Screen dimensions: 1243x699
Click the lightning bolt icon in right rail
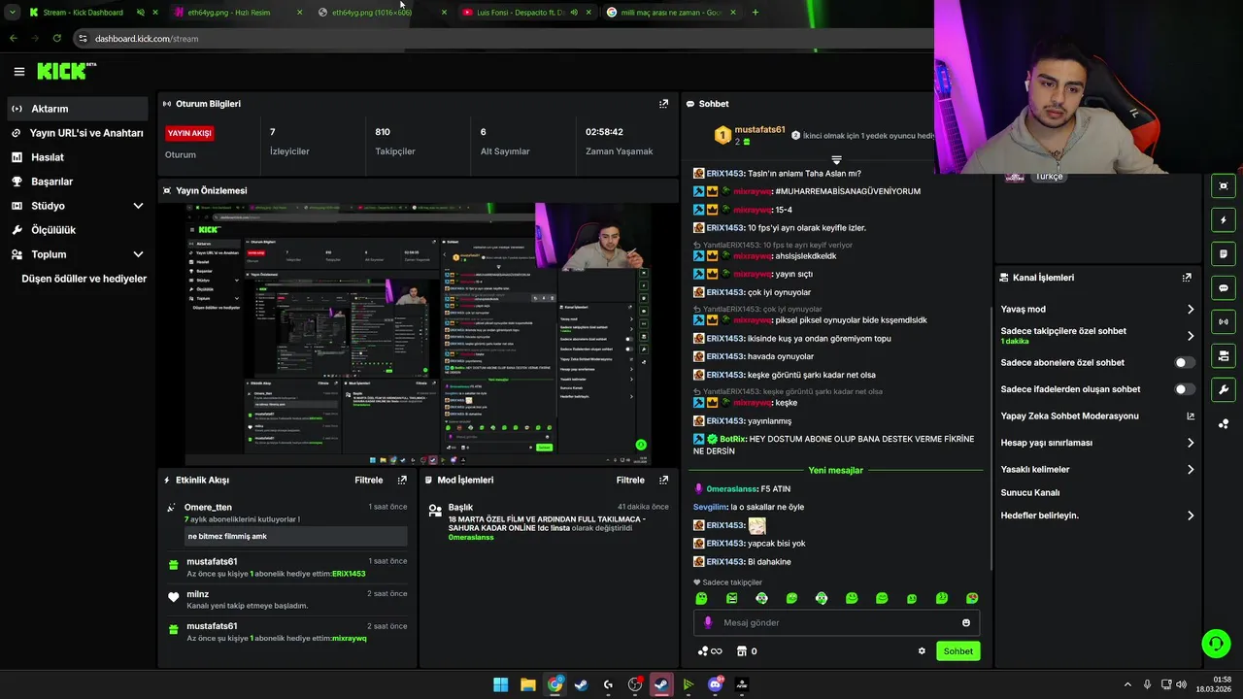(x=1224, y=220)
